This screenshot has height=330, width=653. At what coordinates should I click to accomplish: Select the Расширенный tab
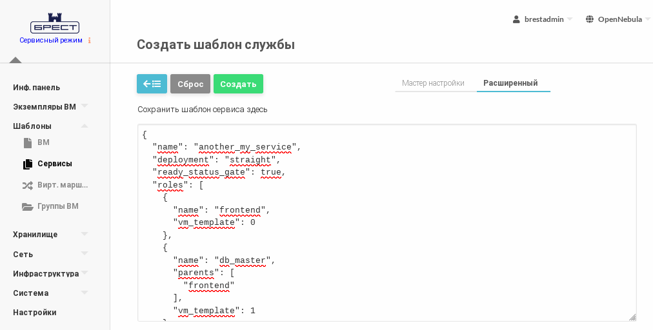[510, 83]
